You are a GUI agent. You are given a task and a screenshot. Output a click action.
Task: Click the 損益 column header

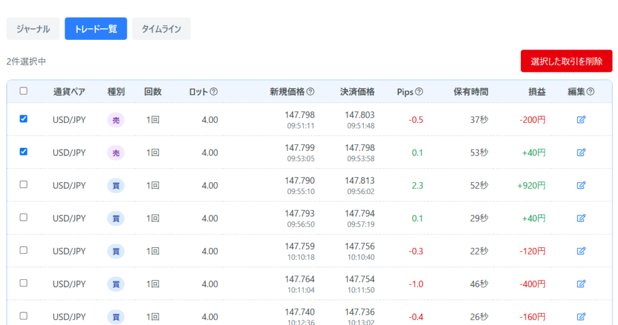[x=537, y=92]
